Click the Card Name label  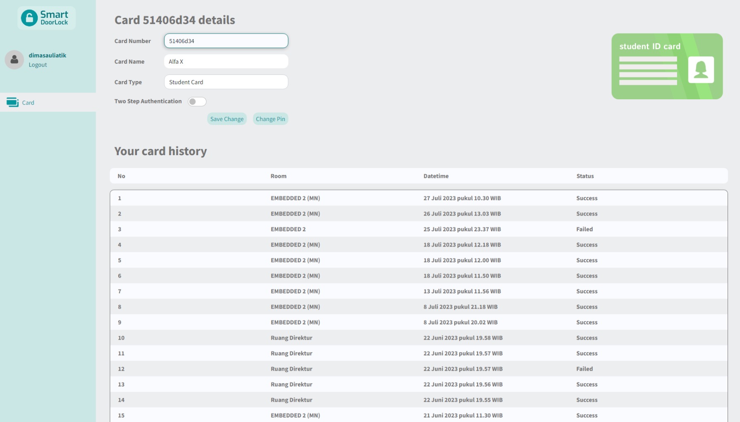coord(129,61)
